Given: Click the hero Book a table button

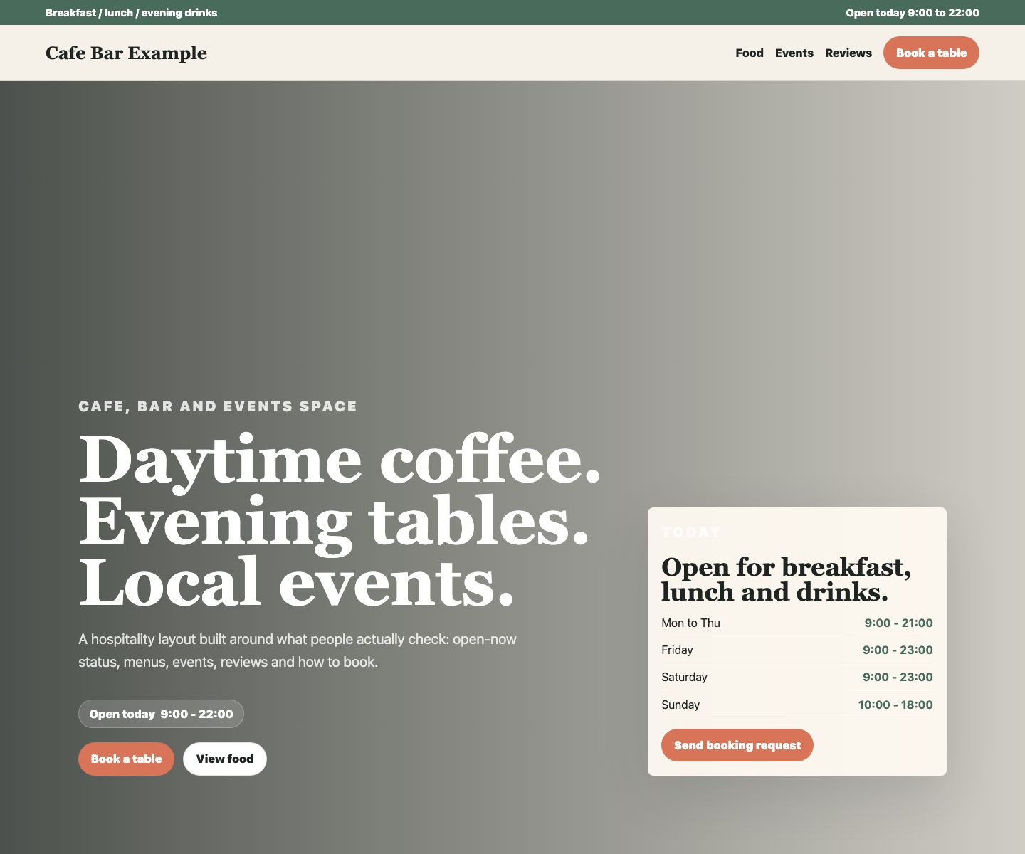Looking at the screenshot, I should pyautogui.click(x=126, y=759).
